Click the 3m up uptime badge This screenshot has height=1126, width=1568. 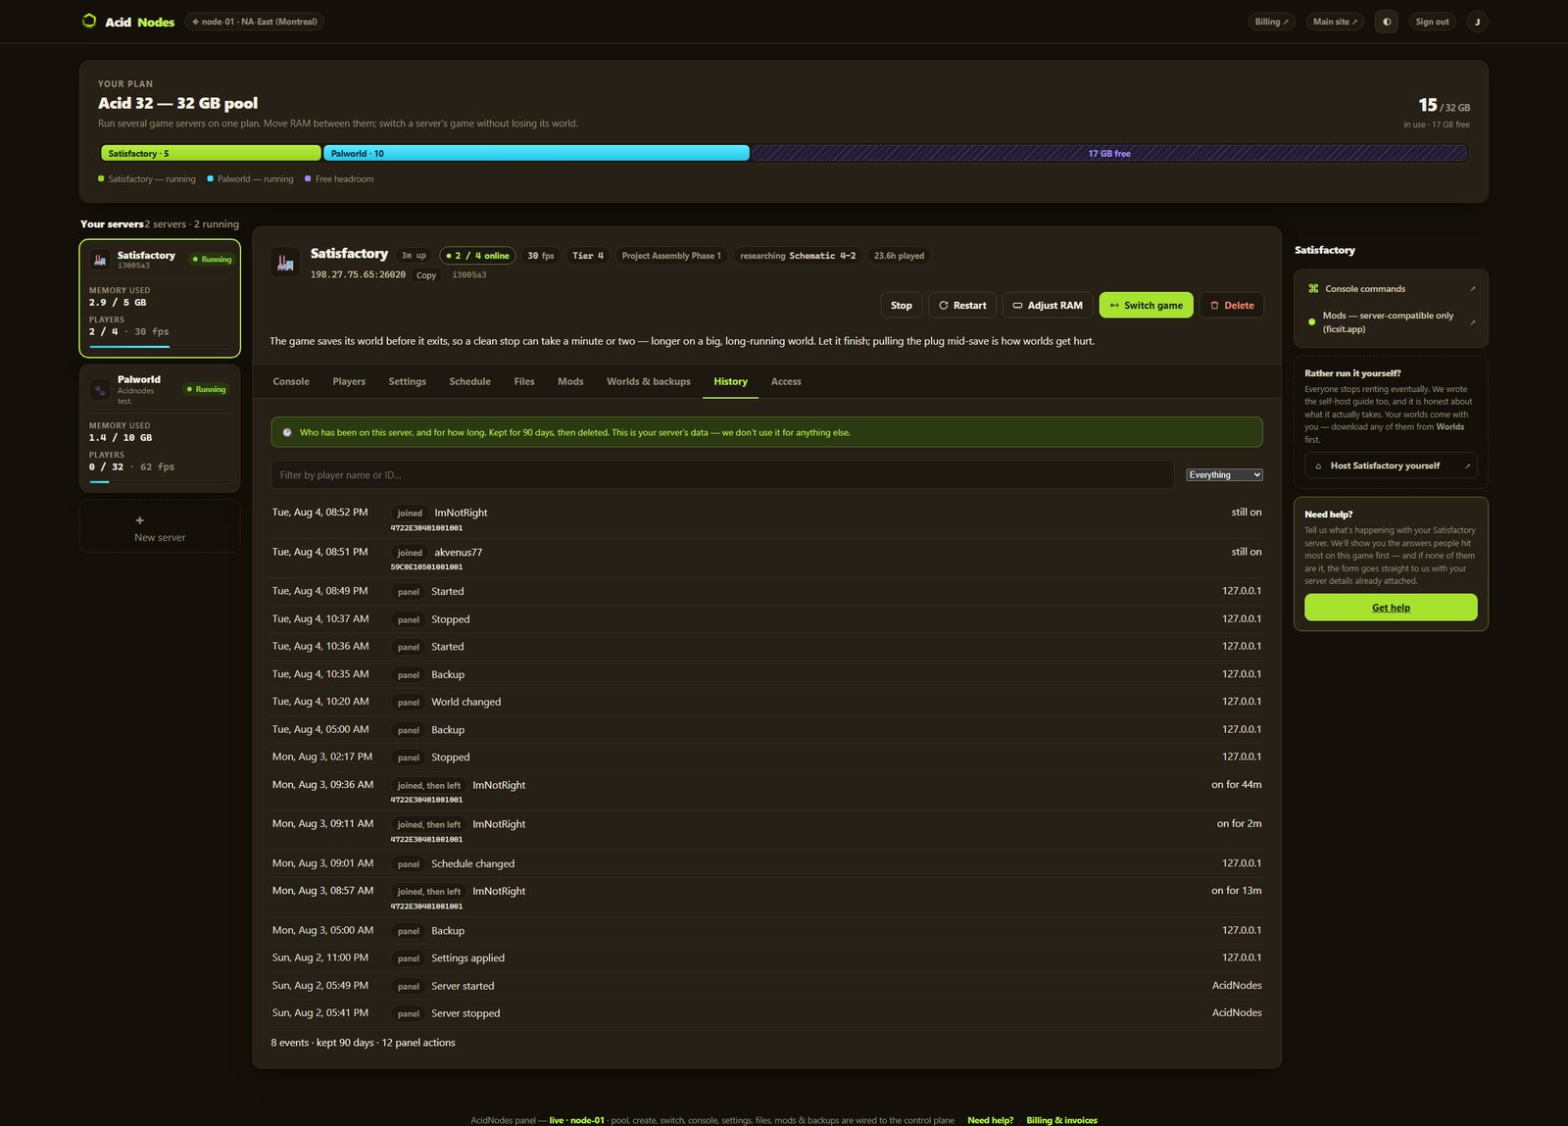(414, 256)
